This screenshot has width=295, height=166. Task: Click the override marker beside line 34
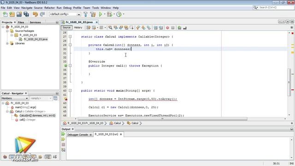(65, 65)
